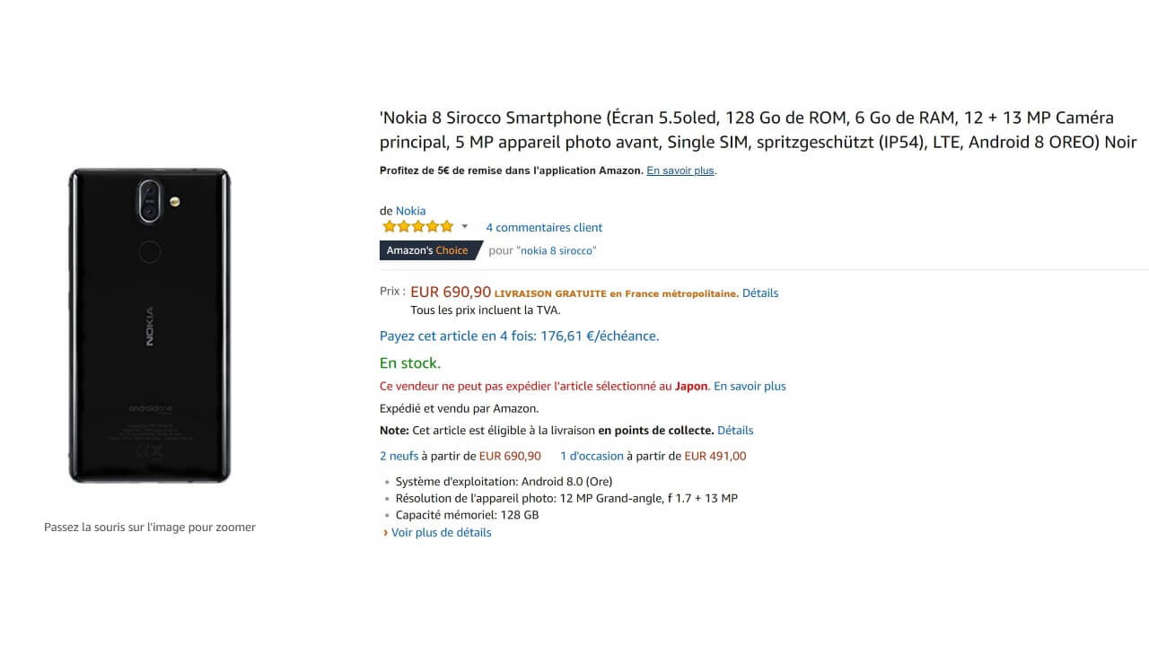Open the 4 commentaires client link
Viewport: 1149px width, 646px height.
[x=544, y=228]
